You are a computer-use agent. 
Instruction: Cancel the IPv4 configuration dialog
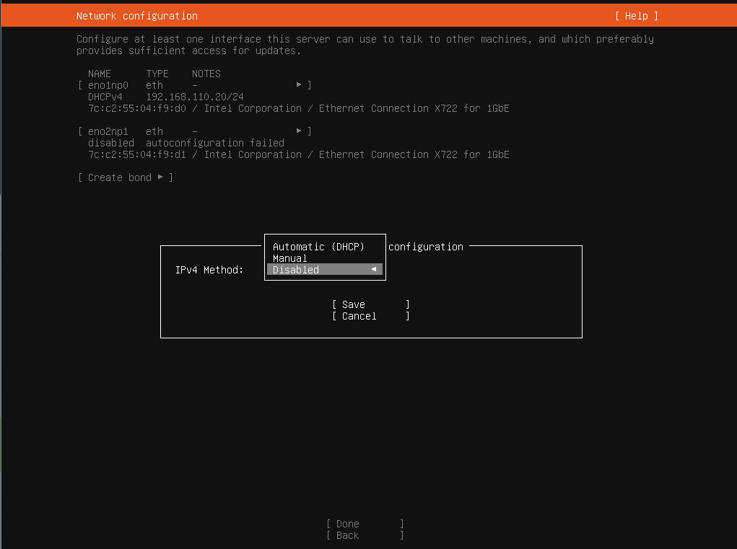click(359, 316)
